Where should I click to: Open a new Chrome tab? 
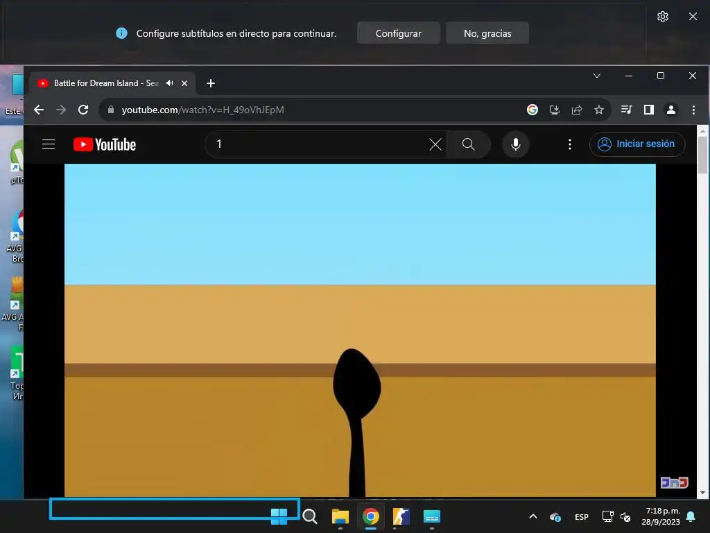click(x=211, y=83)
